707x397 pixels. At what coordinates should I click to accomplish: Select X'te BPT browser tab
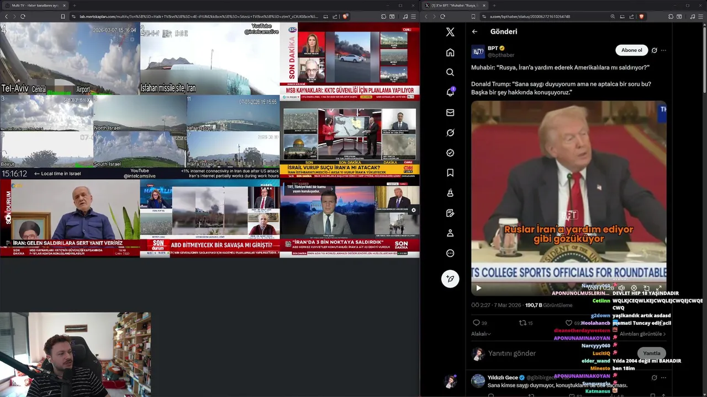(455, 5)
